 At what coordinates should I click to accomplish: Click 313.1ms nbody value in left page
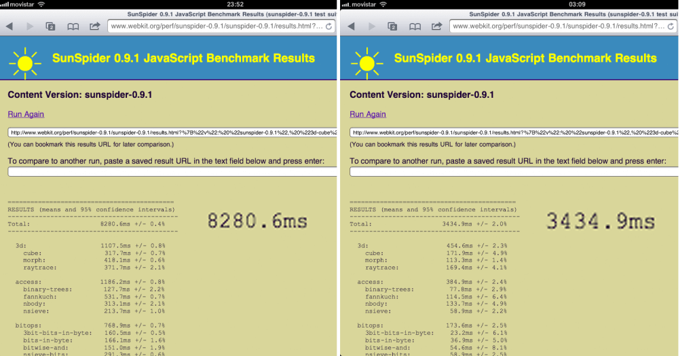coord(117,304)
